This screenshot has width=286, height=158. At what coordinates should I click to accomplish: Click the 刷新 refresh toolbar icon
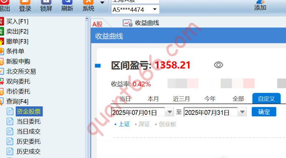tap(67, 2)
